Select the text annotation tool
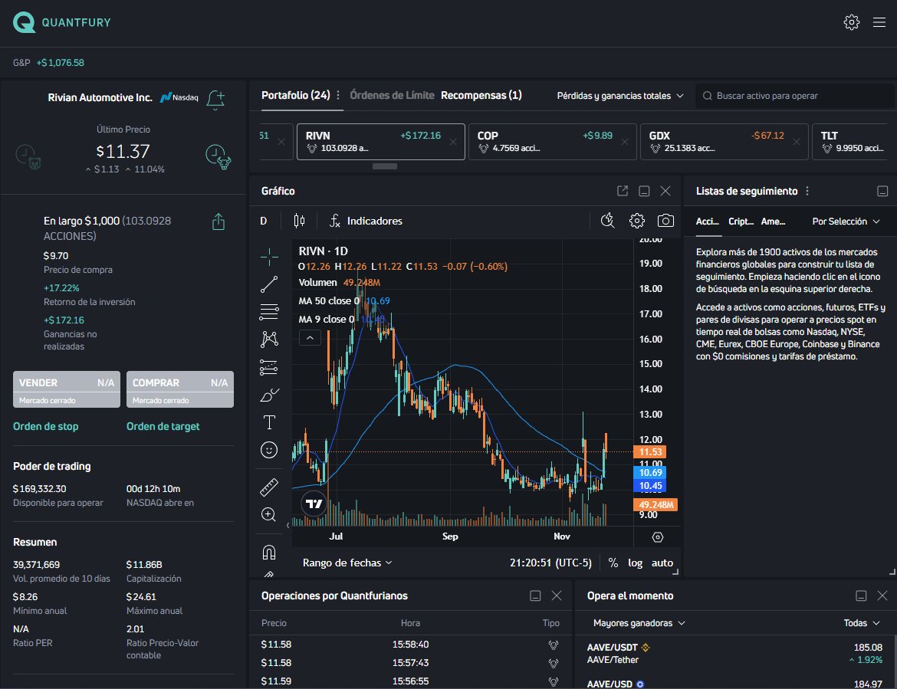The width and height of the screenshot is (897, 689). [x=269, y=422]
